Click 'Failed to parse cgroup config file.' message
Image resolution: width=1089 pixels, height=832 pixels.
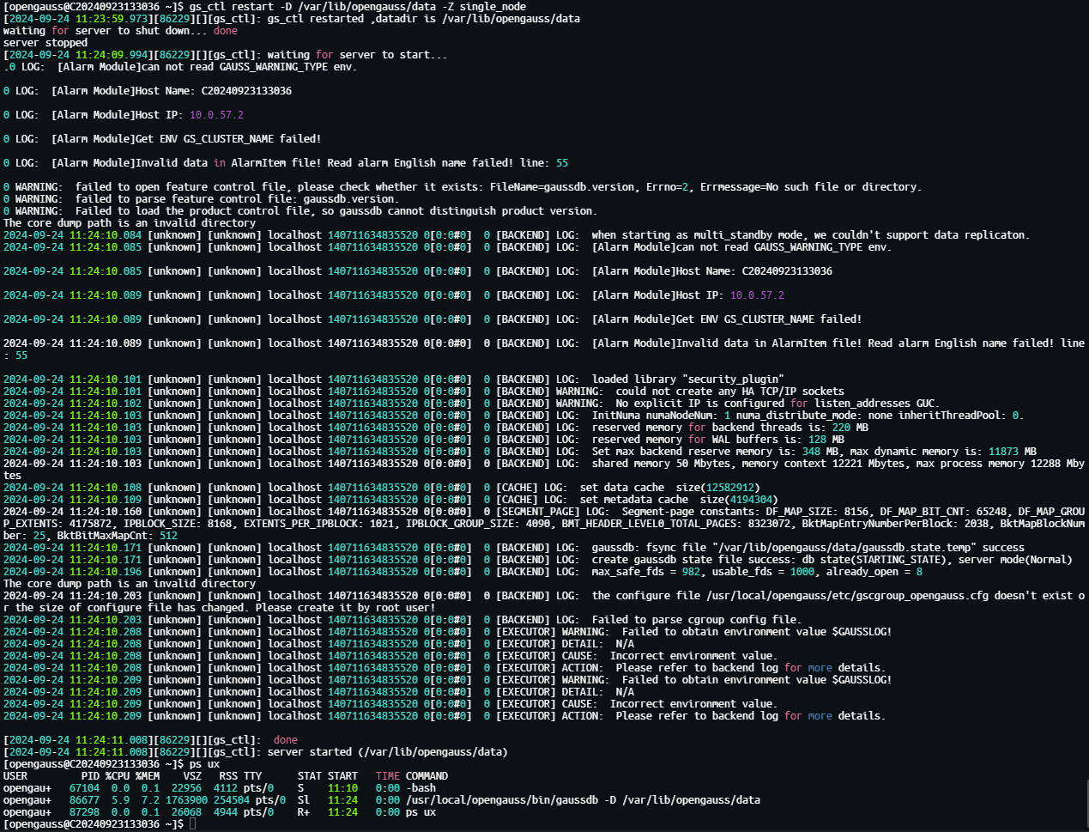click(x=697, y=619)
